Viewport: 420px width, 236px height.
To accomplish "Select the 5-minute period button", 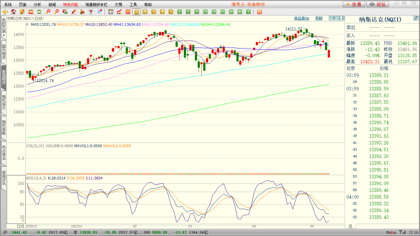I will (x=197, y=12).
